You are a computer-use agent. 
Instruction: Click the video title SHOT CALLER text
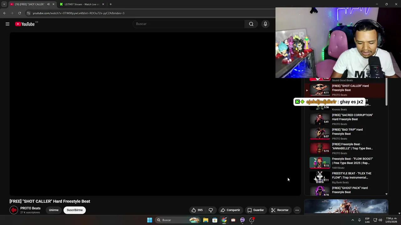coord(50,201)
